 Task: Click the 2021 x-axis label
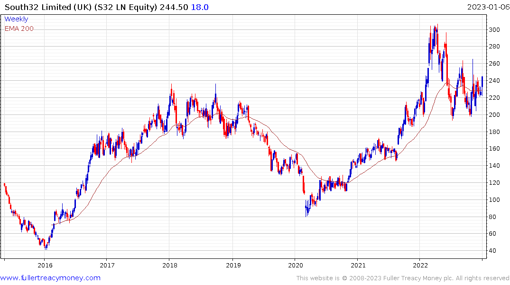[x=358, y=265]
